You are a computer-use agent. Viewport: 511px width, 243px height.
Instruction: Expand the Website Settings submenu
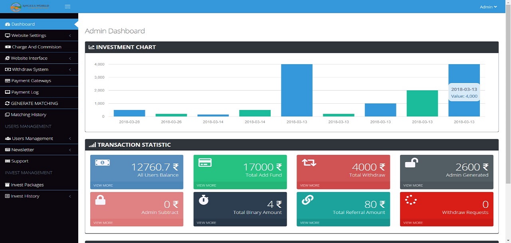39,36
